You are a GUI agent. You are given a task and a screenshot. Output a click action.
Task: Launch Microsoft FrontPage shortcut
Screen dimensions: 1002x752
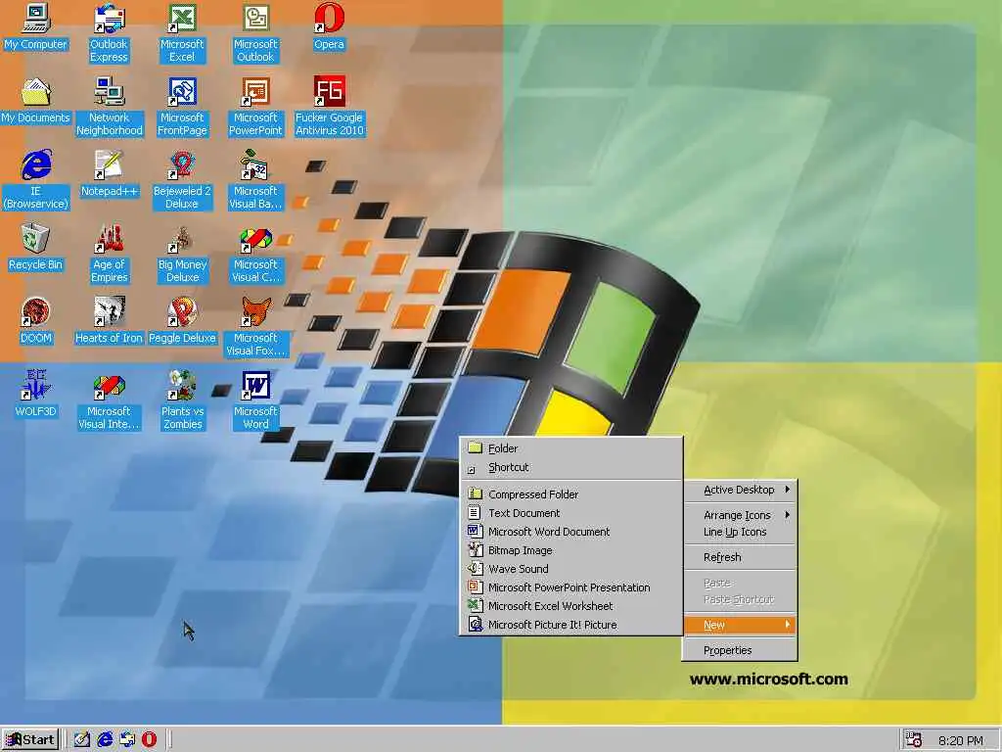[x=182, y=107]
